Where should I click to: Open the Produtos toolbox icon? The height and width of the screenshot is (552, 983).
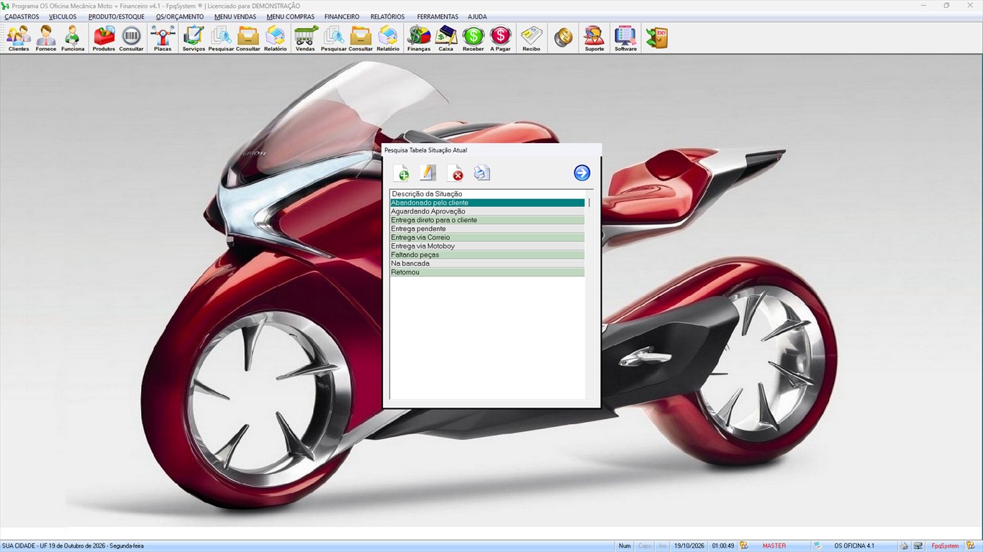[104, 38]
